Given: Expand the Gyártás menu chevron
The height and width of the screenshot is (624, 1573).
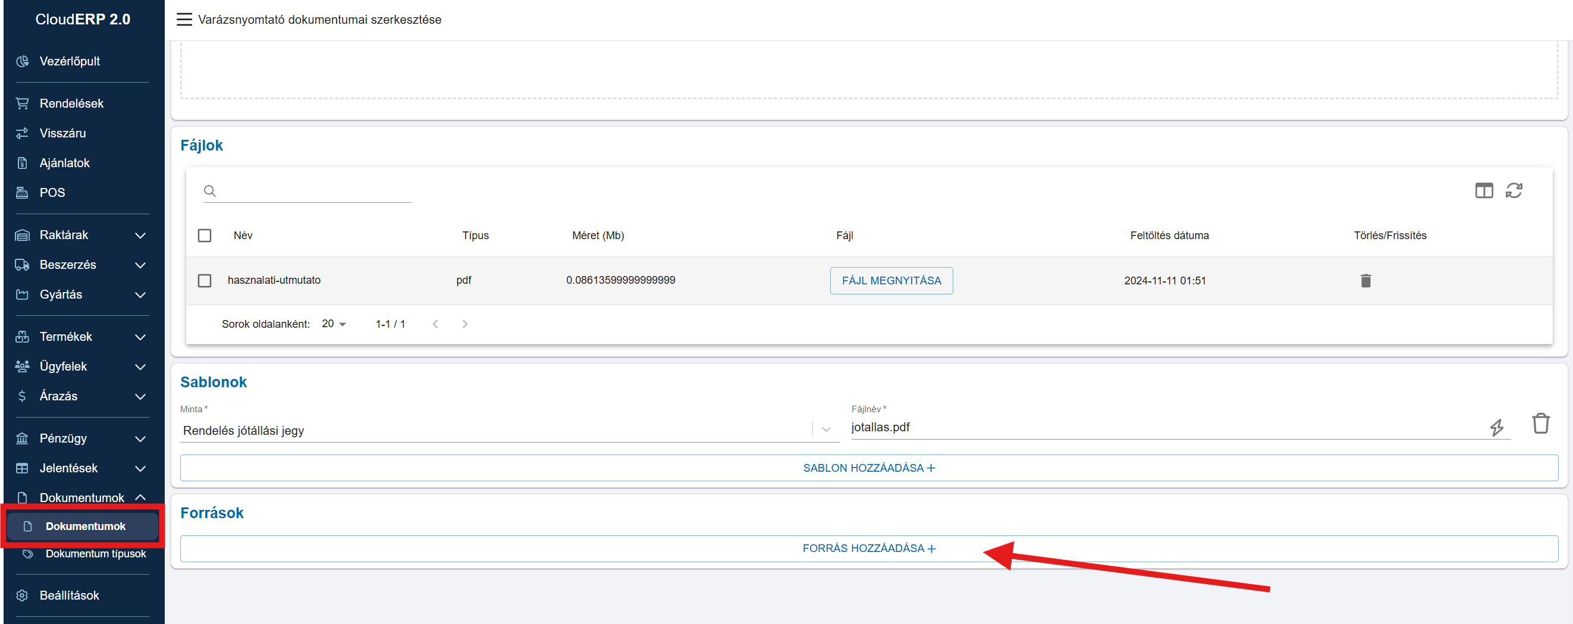Looking at the screenshot, I should (140, 294).
